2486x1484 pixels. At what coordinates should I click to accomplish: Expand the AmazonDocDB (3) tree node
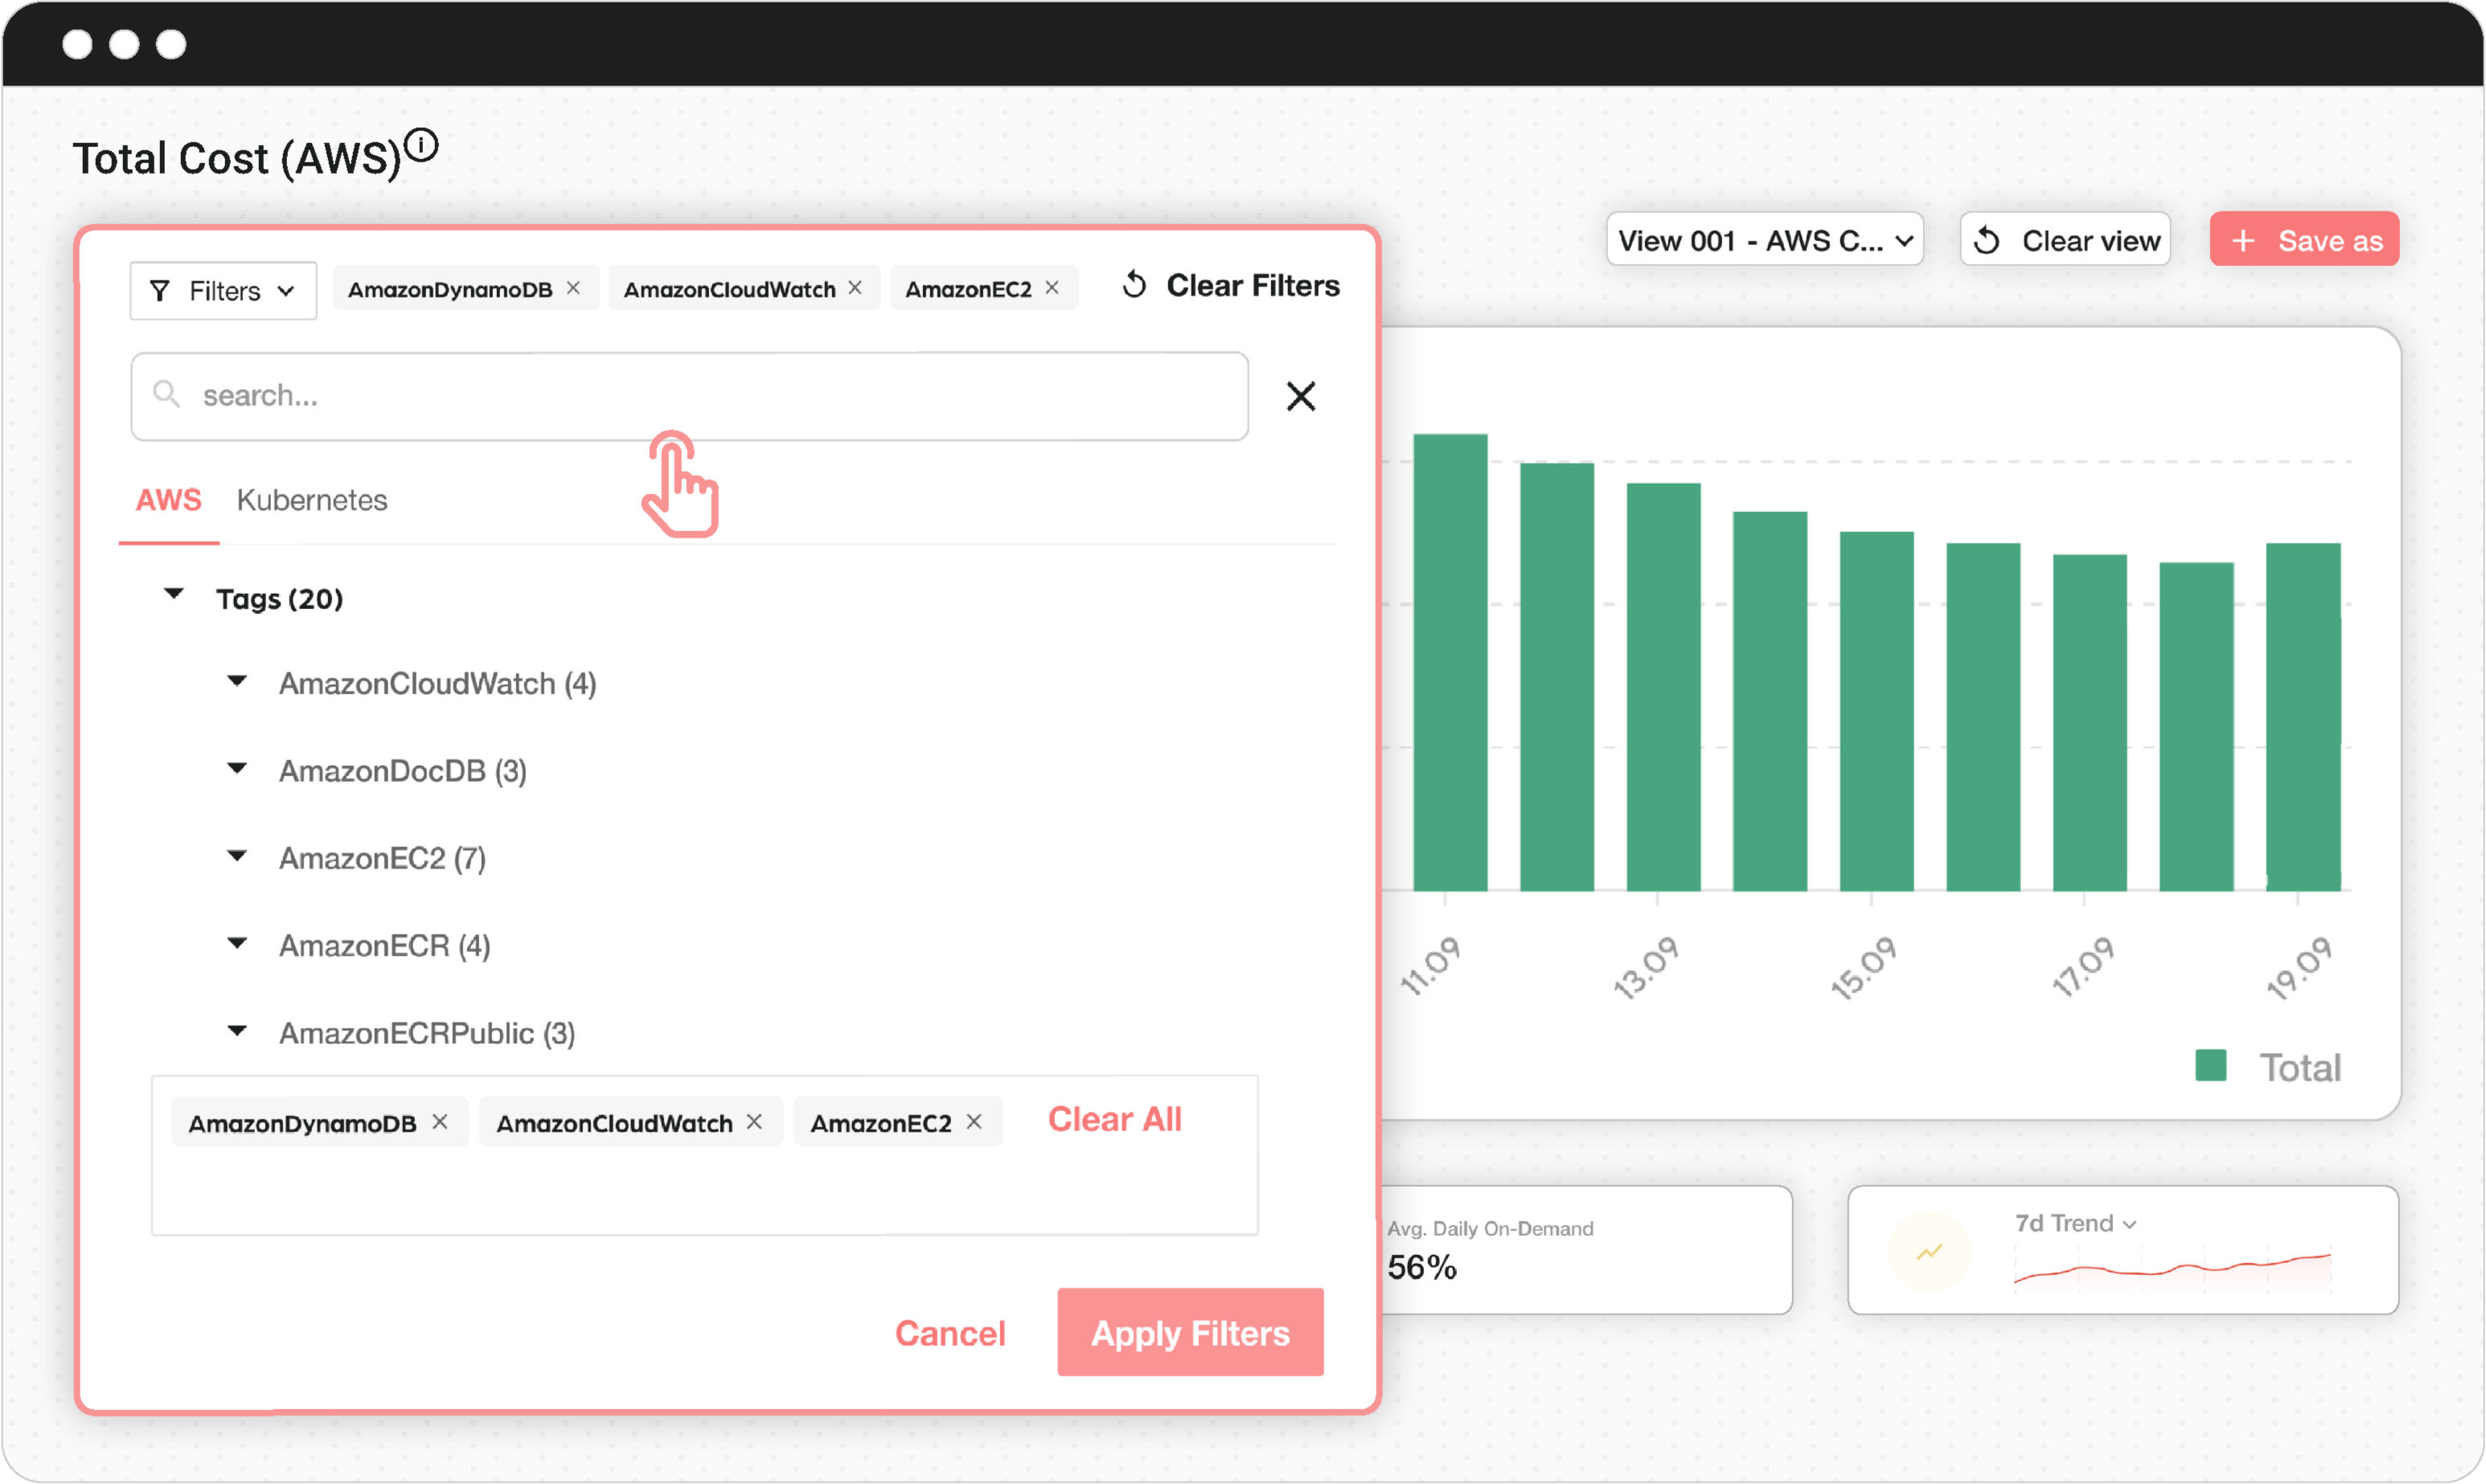click(x=237, y=769)
